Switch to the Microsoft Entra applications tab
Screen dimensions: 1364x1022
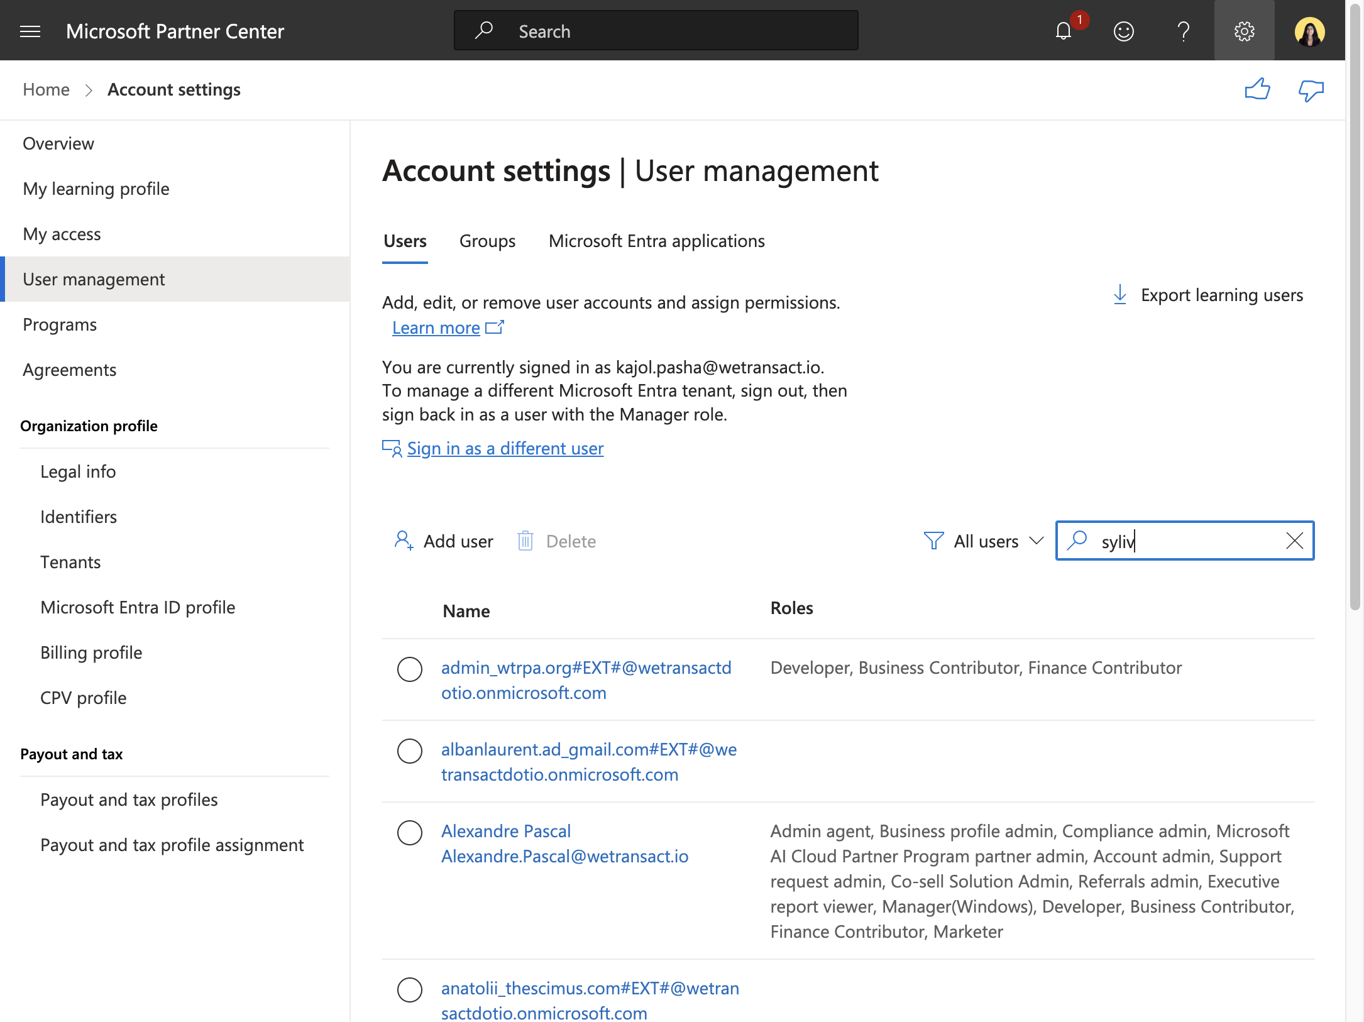click(x=656, y=241)
